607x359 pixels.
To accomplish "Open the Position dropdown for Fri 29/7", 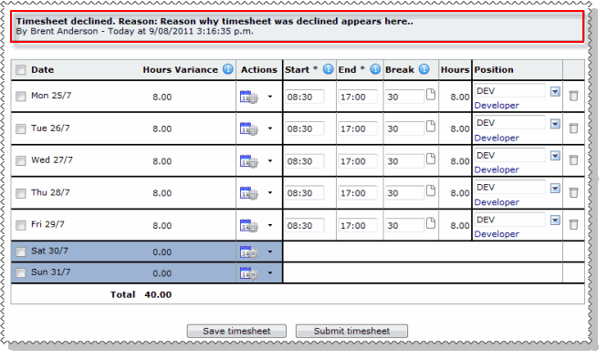I will click(555, 221).
